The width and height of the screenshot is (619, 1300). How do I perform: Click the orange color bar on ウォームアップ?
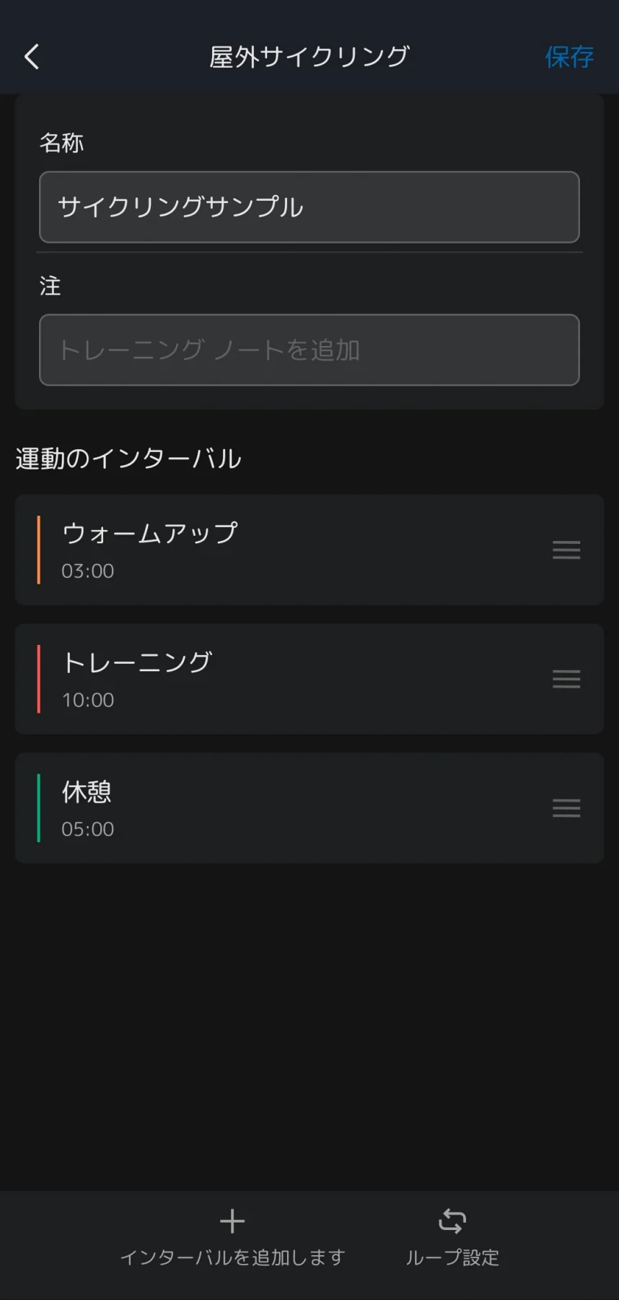(x=39, y=550)
